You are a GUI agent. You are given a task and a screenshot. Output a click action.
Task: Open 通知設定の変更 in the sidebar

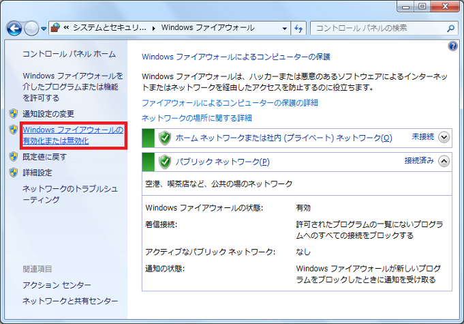pyautogui.click(x=48, y=113)
